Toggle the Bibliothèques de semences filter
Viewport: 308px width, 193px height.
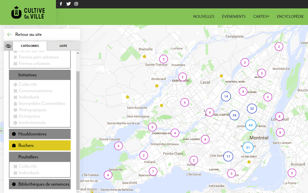tap(40, 184)
